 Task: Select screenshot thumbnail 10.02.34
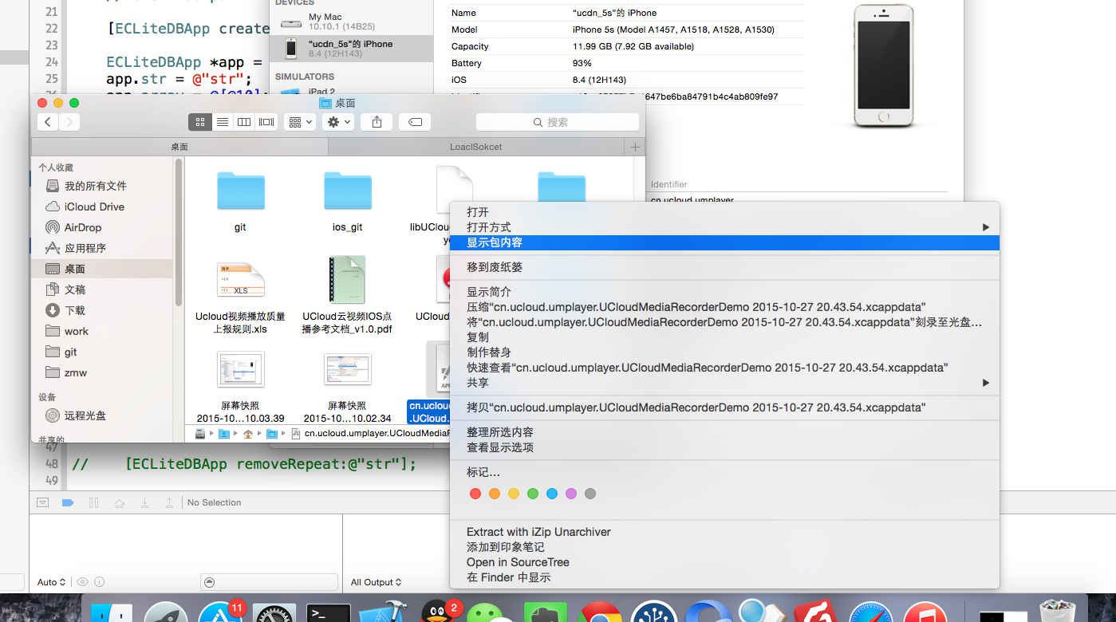[347, 368]
